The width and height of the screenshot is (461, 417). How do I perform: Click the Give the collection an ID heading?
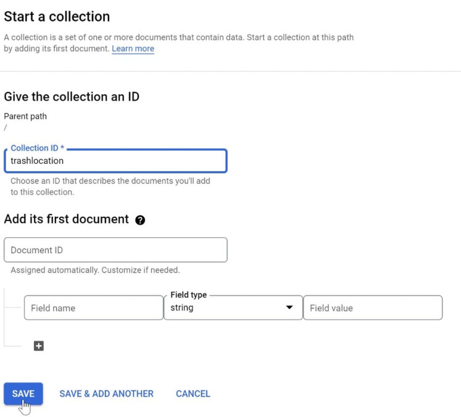click(x=71, y=97)
